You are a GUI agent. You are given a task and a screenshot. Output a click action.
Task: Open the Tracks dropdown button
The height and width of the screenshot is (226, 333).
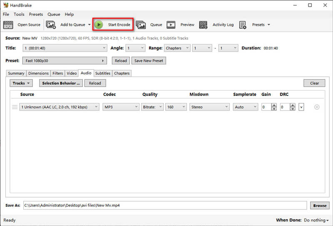point(21,83)
